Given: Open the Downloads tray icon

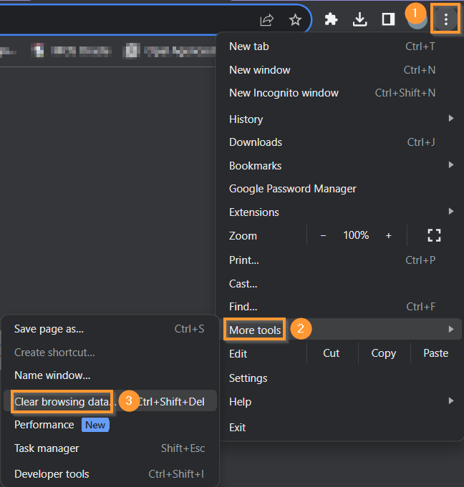Looking at the screenshot, I should 360,19.
